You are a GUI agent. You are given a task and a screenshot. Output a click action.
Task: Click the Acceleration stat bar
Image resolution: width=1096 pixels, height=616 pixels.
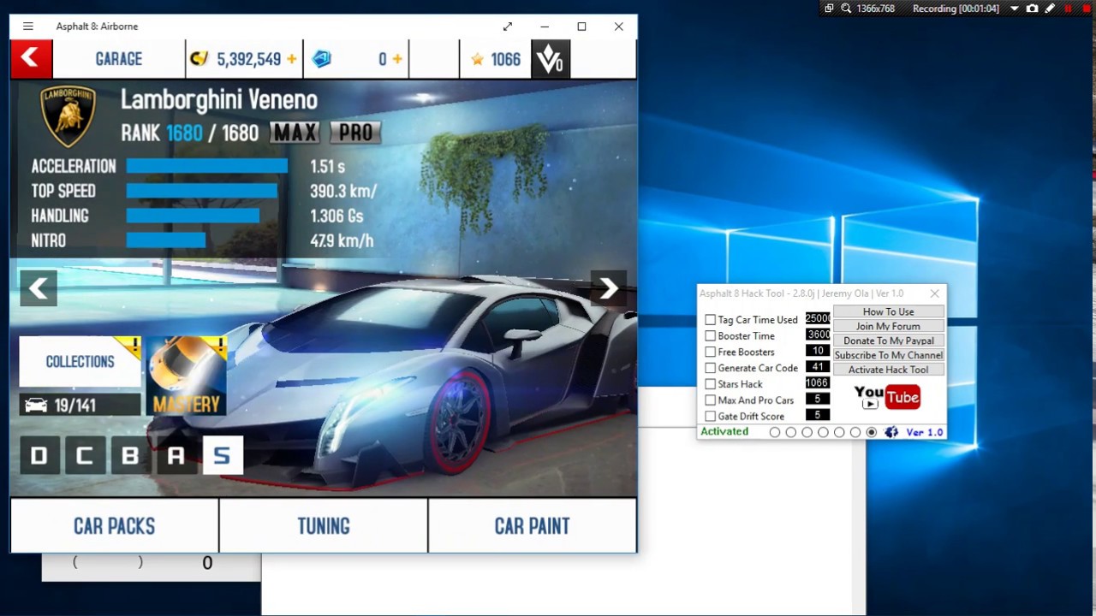(x=206, y=166)
